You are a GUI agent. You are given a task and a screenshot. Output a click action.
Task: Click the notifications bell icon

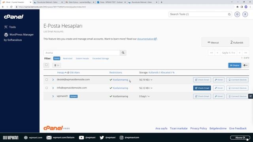pos(237,14)
